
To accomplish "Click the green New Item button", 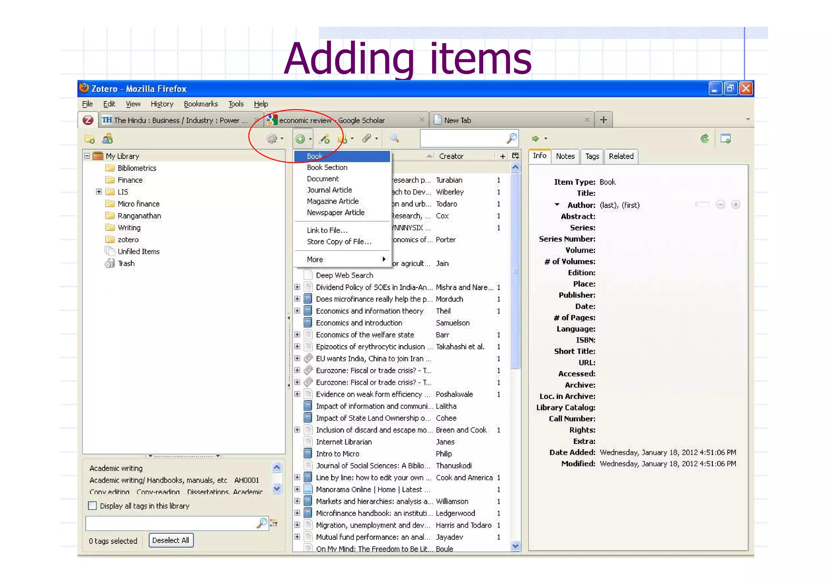I will tap(300, 139).
